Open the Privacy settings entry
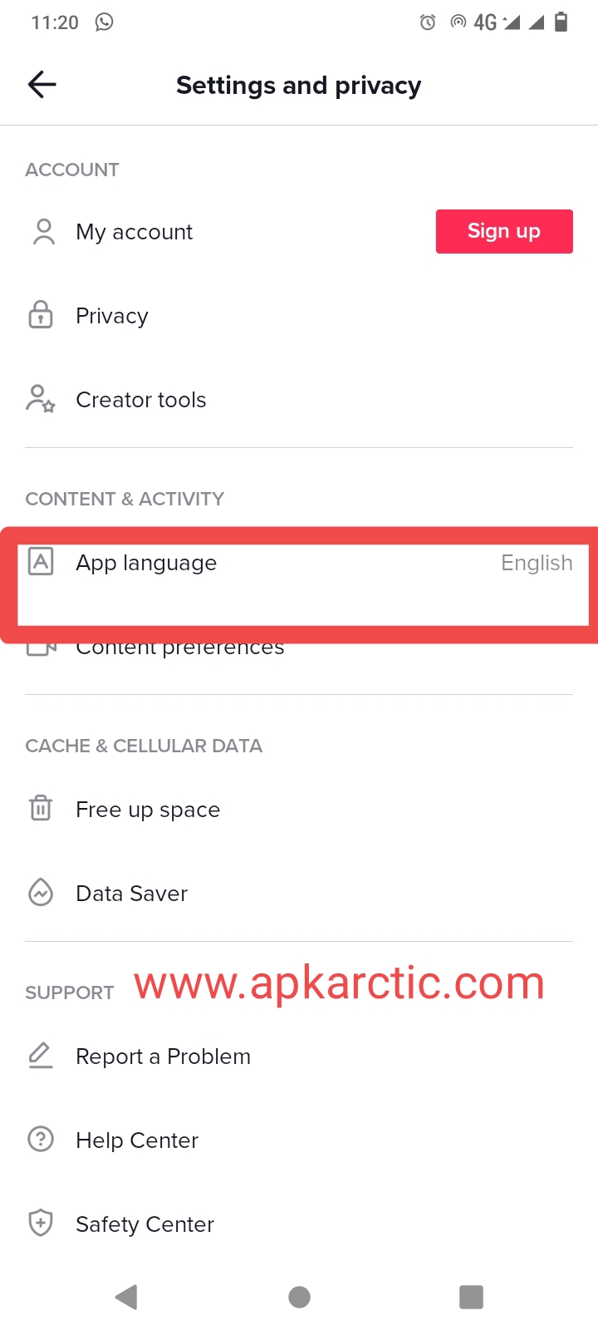598x1330 pixels. 299,316
